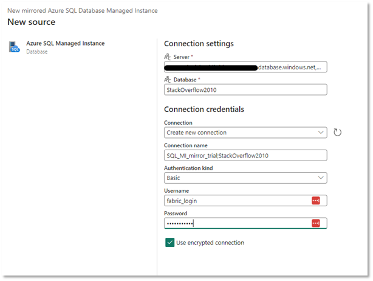Click the refresh connections icon

(x=337, y=132)
